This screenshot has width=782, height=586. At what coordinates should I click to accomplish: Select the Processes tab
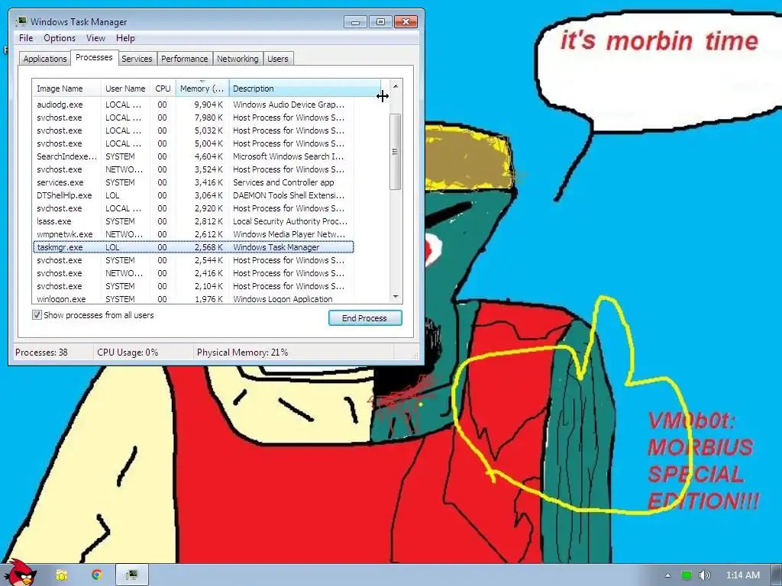94,58
